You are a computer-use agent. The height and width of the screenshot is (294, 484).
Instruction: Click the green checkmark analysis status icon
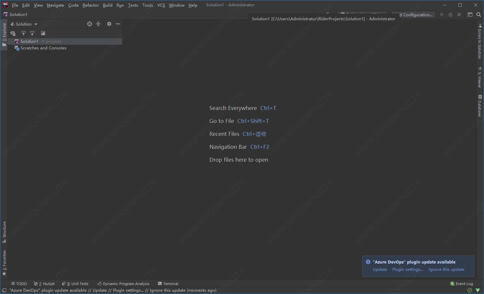pyautogui.click(x=470, y=290)
